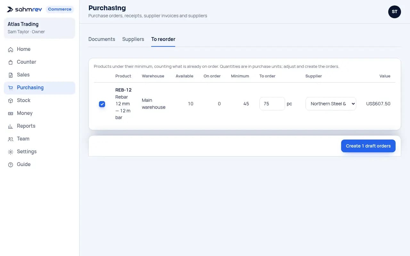
Task: Open Guide in the sidebar
Action: pos(39,164)
